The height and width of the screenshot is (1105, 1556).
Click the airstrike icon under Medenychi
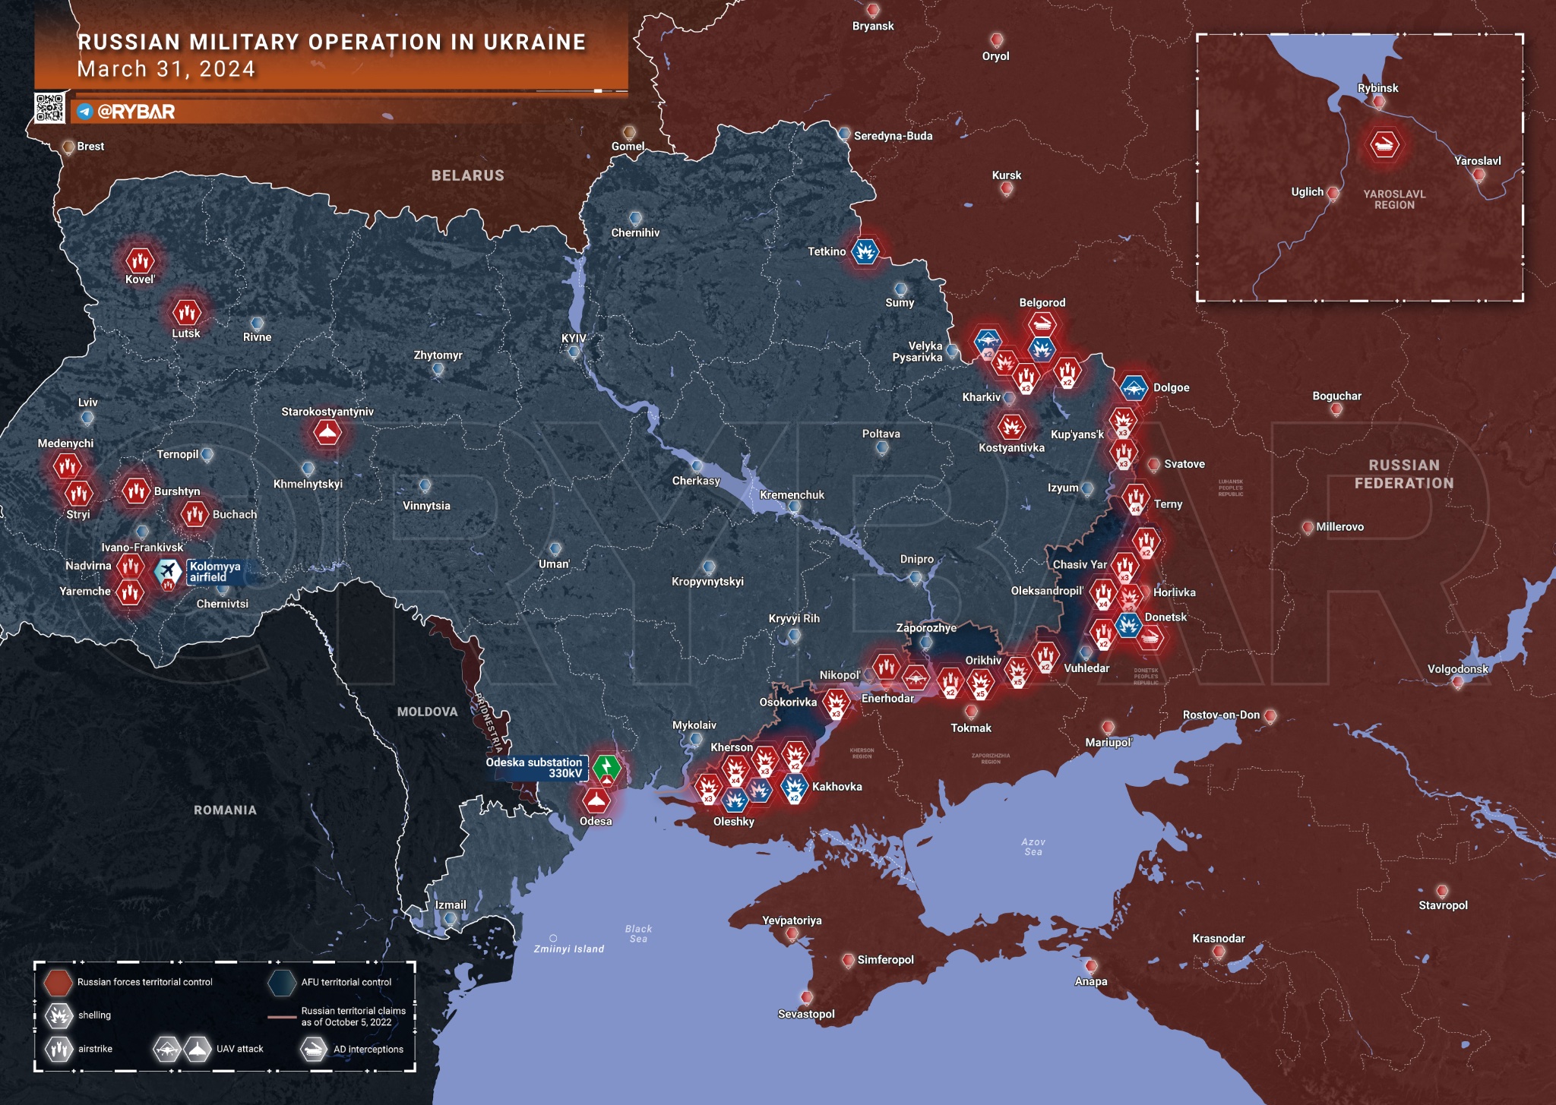[67, 466]
